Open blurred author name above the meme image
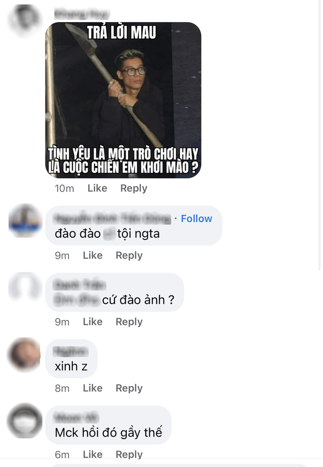 pyautogui.click(x=82, y=14)
